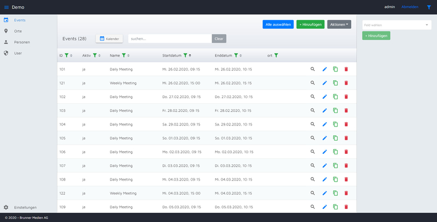Click the filter icon on ID column
The height and width of the screenshot is (222, 437).
(67, 55)
